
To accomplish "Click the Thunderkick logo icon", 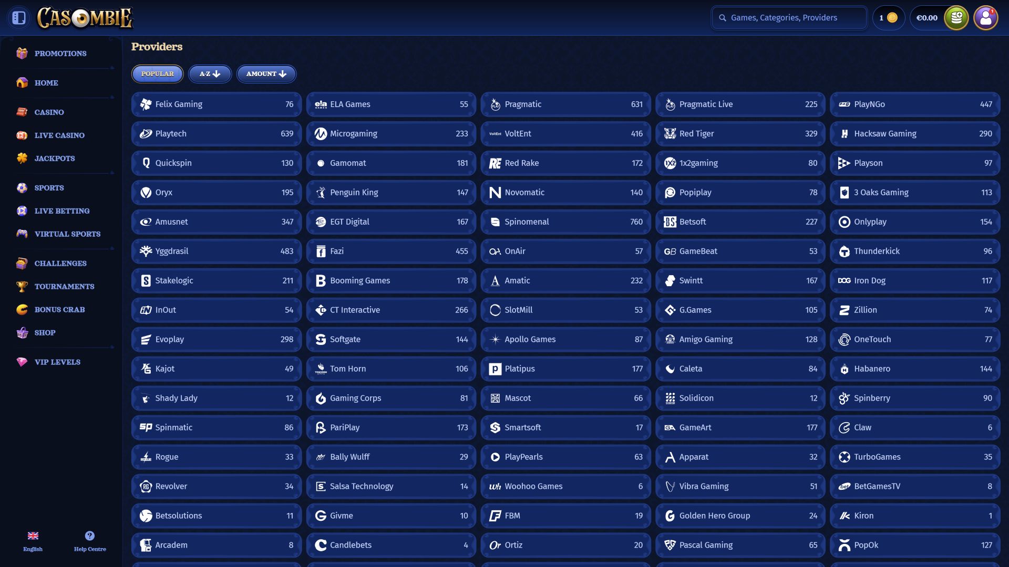I will coord(845,251).
